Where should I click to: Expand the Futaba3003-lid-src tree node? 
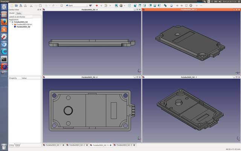[12, 25]
